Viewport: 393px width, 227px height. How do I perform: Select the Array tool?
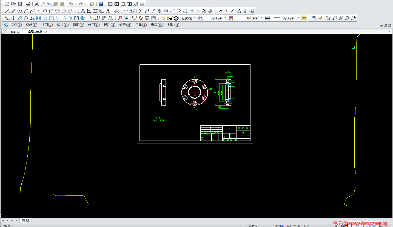[39, 18]
